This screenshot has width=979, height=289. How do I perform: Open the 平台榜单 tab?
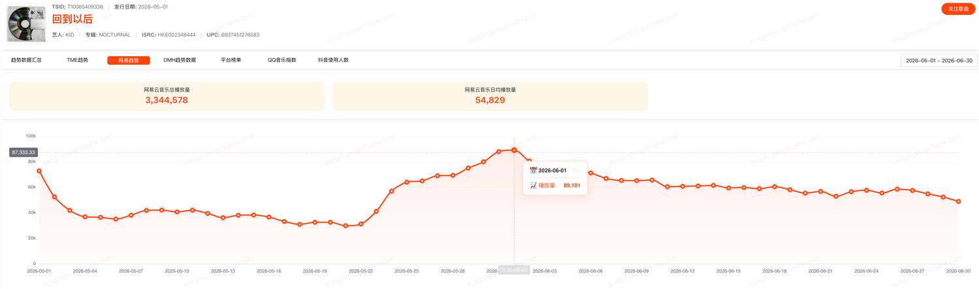tap(231, 60)
